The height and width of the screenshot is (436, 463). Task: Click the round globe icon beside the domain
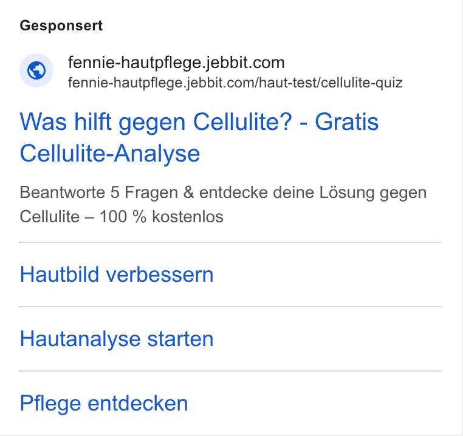pyautogui.click(x=36, y=70)
